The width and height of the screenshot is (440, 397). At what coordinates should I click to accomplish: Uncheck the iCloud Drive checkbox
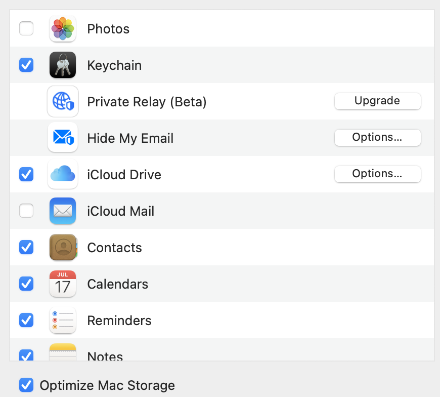coord(26,174)
